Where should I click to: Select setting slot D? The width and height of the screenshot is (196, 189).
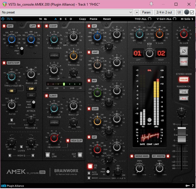[x=71, y=19]
